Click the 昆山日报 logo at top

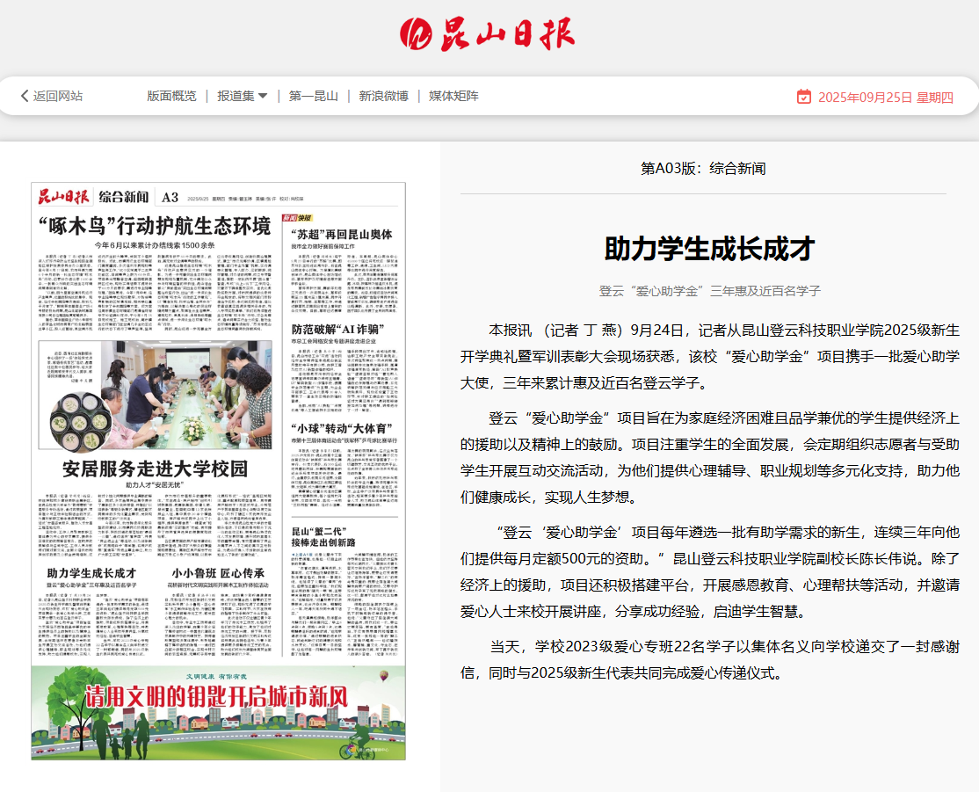tap(488, 34)
